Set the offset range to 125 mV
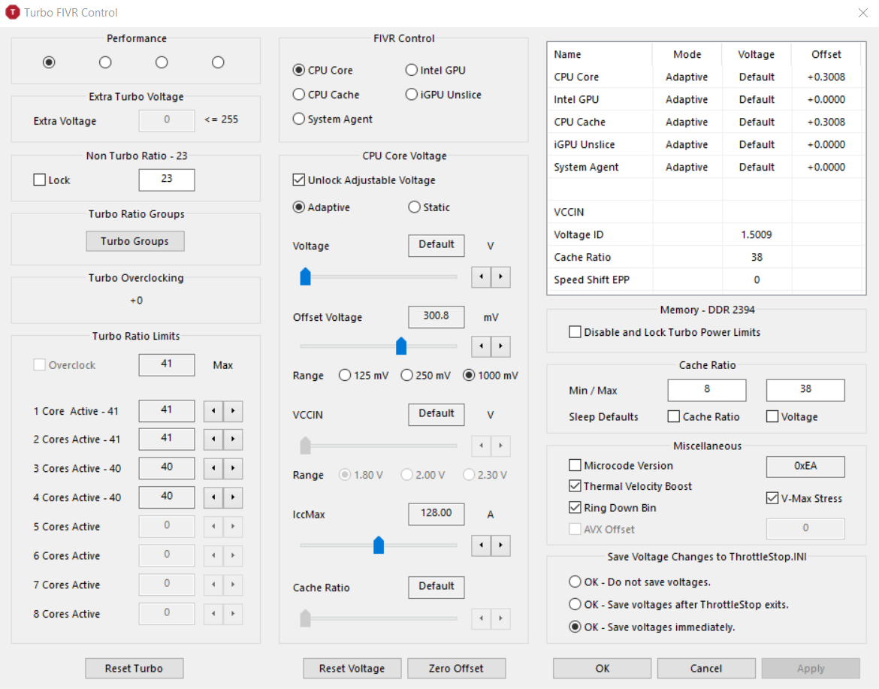The image size is (879, 689). (x=364, y=376)
